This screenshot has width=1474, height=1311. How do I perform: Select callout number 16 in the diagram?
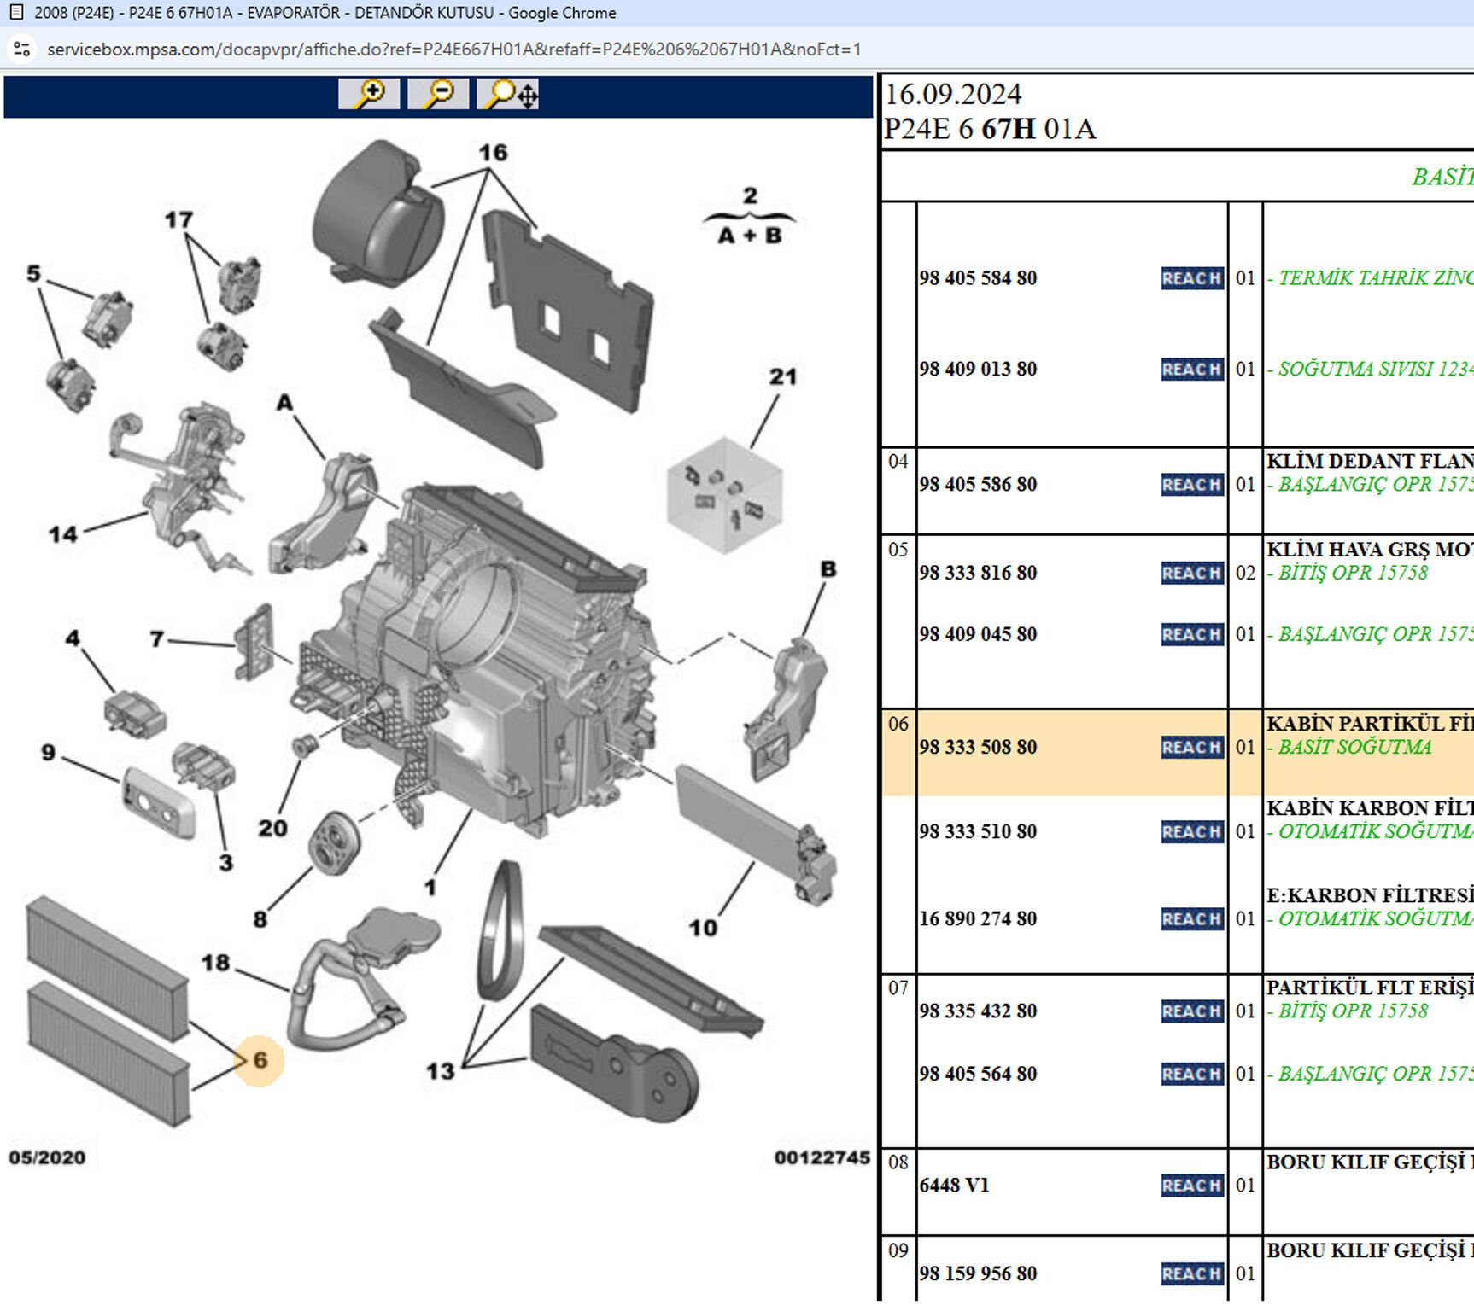(x=493, y=153)
